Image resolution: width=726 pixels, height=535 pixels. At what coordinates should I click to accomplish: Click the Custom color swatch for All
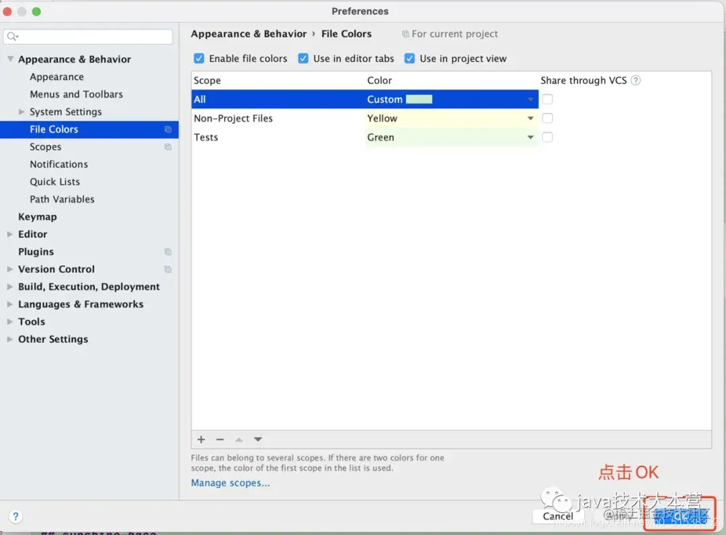[419, 99]
